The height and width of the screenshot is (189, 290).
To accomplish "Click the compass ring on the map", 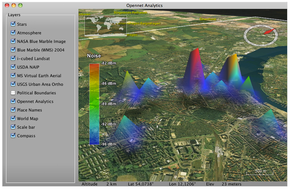I will [x=261, y=36].
